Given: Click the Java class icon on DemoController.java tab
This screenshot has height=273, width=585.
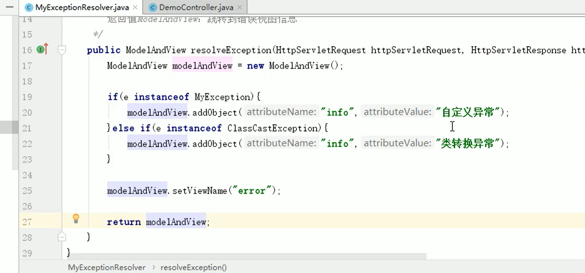Looking at the screenshot, I should click(x=153, y=7).
